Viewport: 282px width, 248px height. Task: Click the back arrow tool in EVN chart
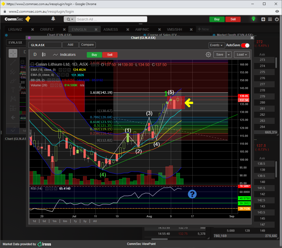pos(13,118)
